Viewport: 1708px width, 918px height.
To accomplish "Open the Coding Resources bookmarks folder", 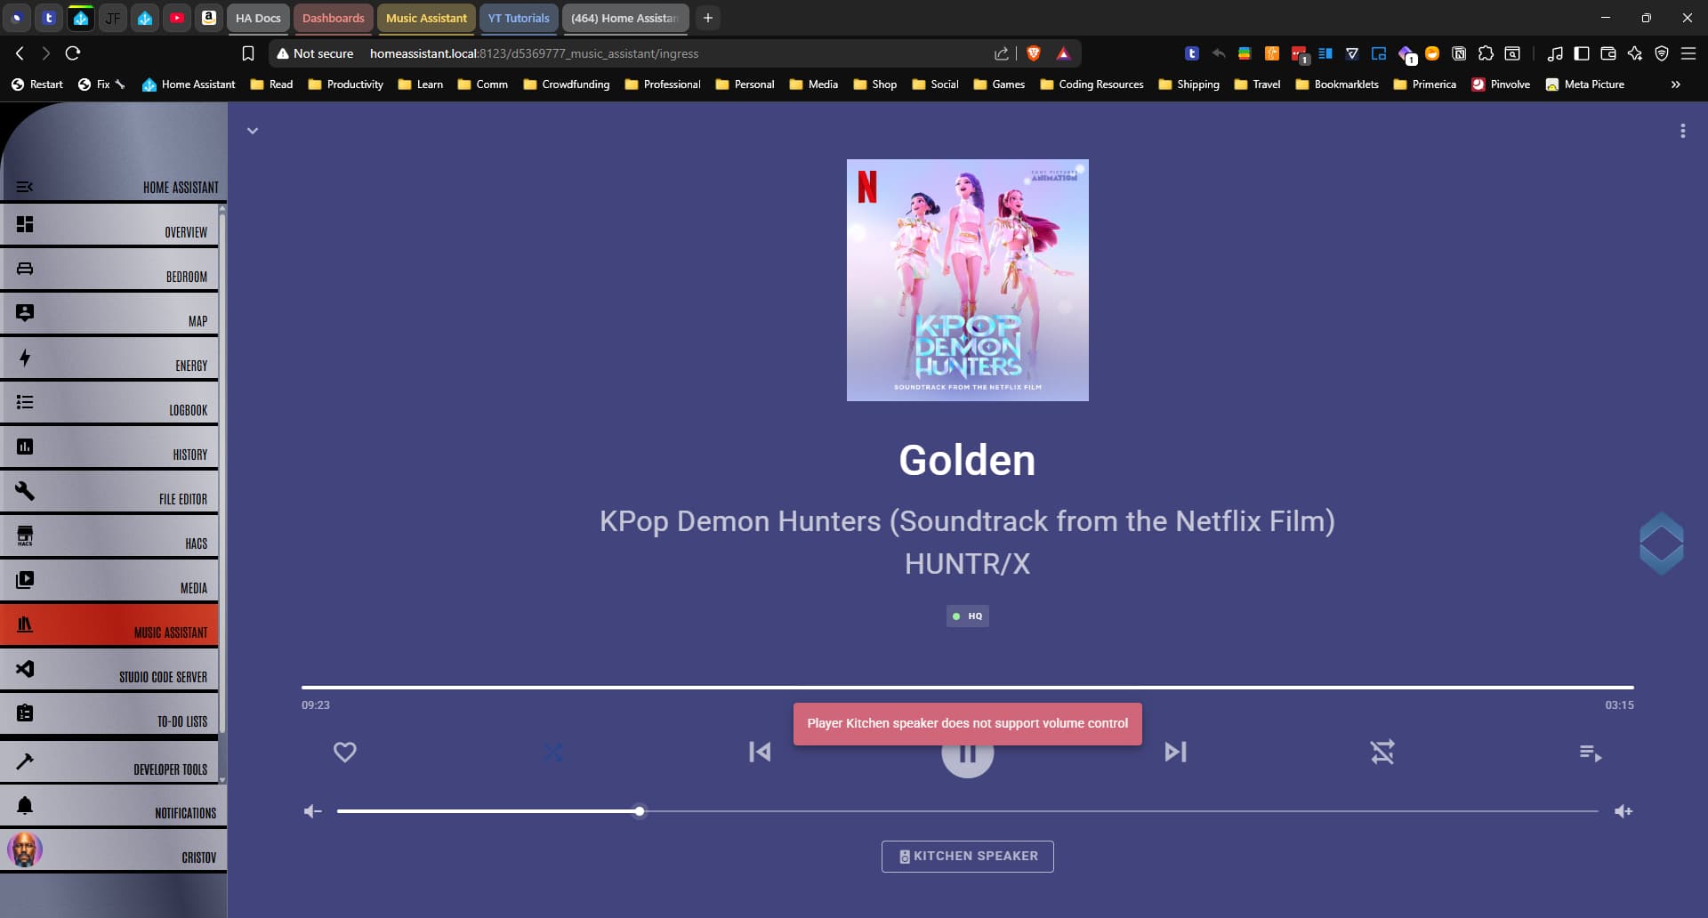I will click(x=1092, y=85).
